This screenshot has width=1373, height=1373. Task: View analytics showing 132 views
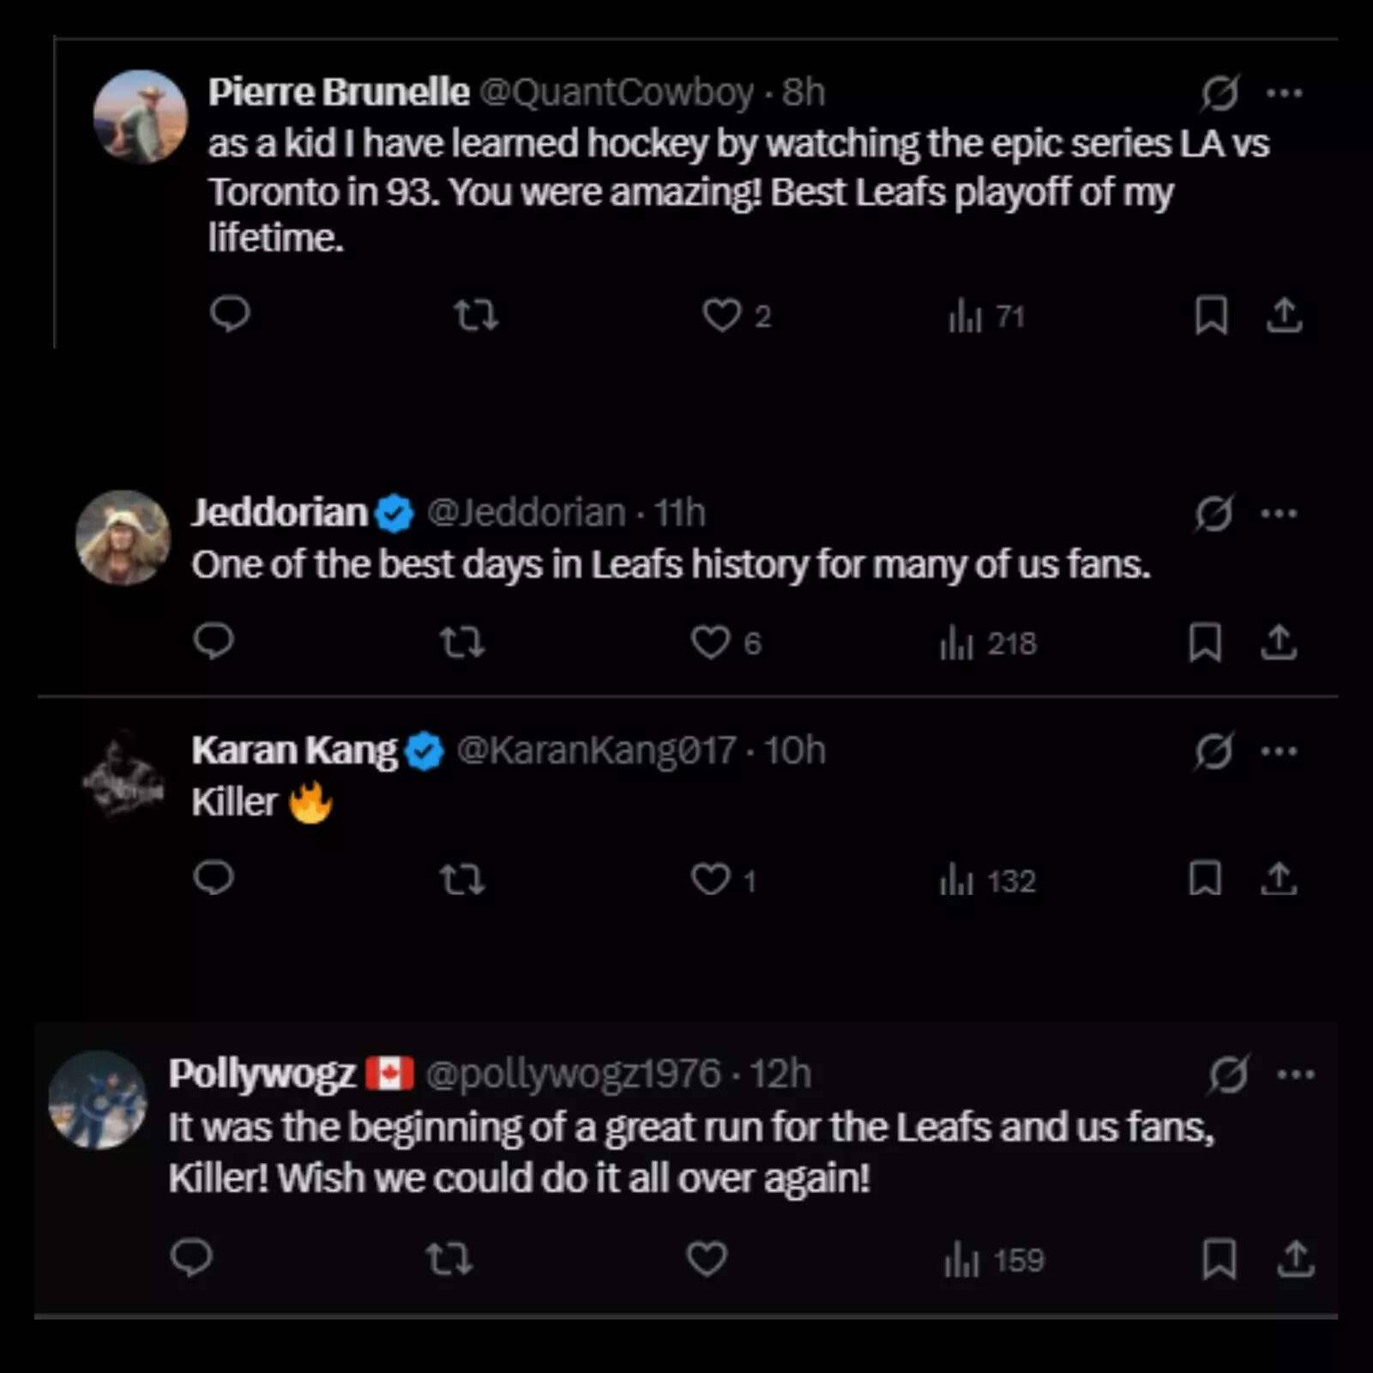coord(988,881)
